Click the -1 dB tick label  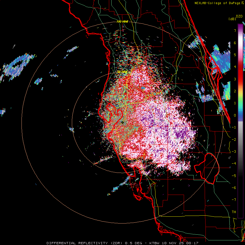click(x=234, y=127)
